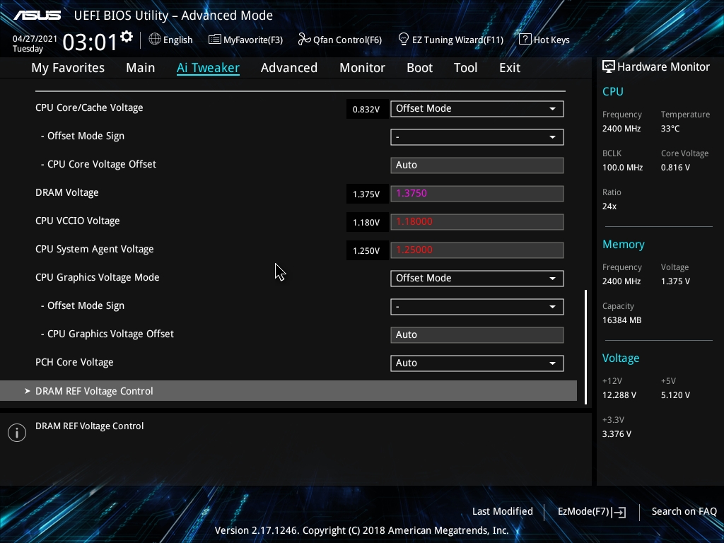Click the Voltage section heading
Screen dimensions: 724x543
tap(621, 358)
